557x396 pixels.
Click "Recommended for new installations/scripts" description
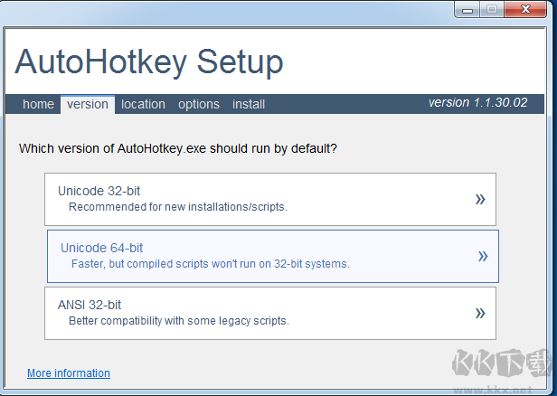click(x=177, y=207)
